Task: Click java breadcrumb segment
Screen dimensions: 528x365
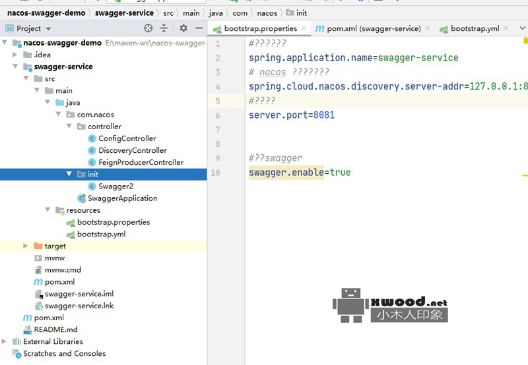Action: click(216, 13)
